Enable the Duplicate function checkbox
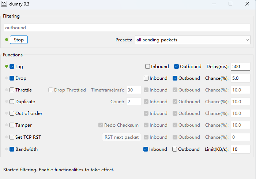This screenshot has height=179, width=256. [x=12, y=102]
